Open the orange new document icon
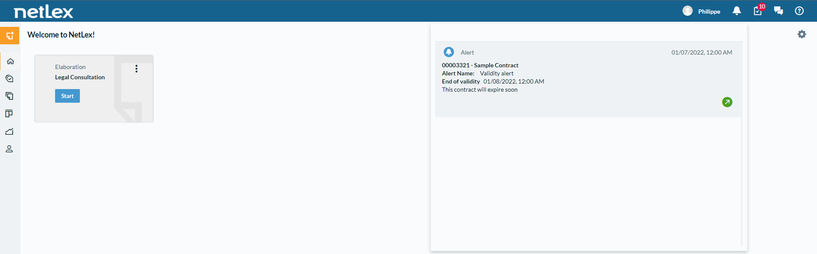The image size is (817, 254). [10, 35]
